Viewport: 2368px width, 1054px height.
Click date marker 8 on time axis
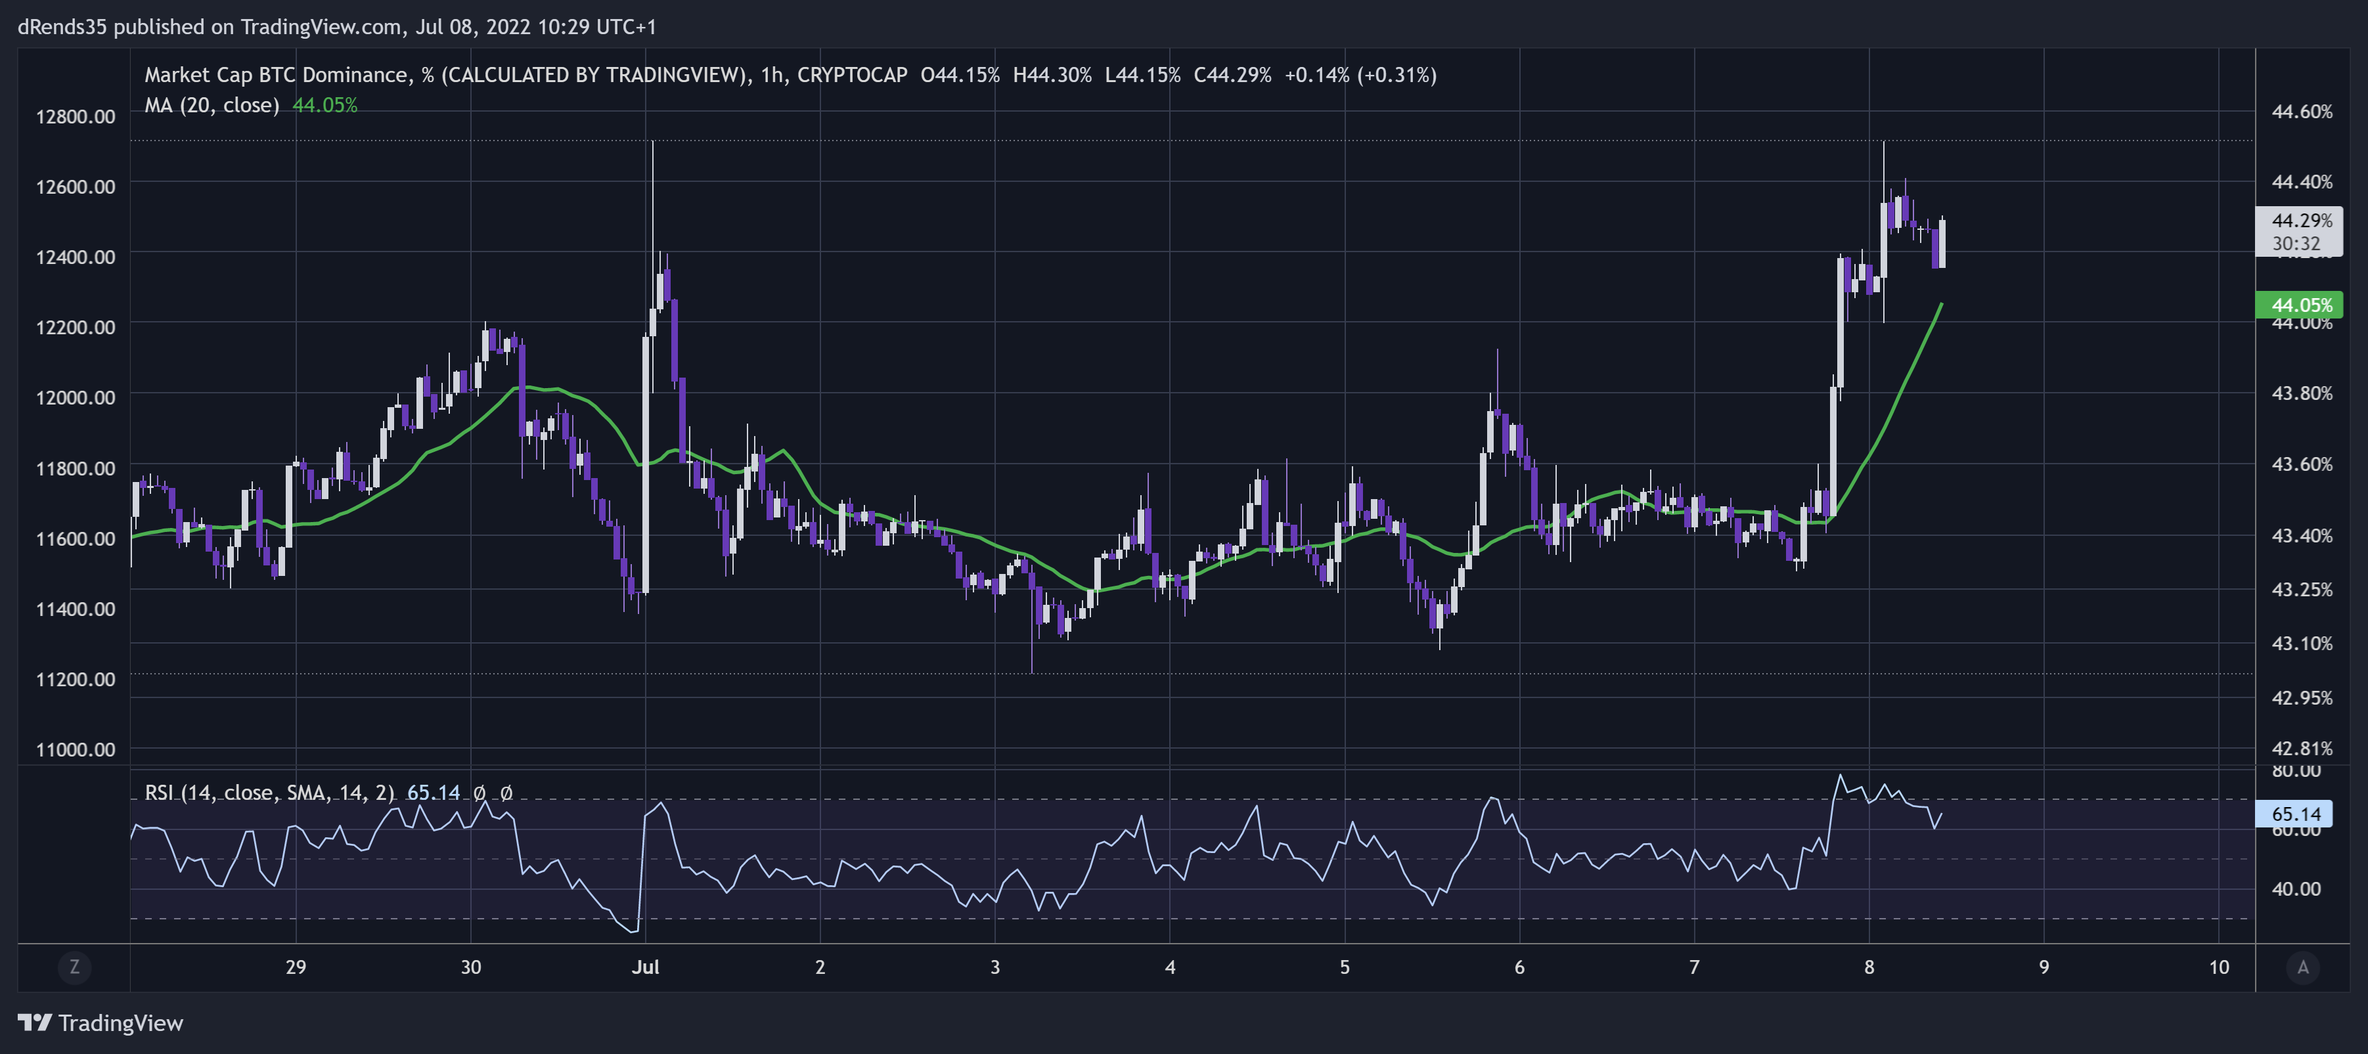click(x=1869, y=967)
